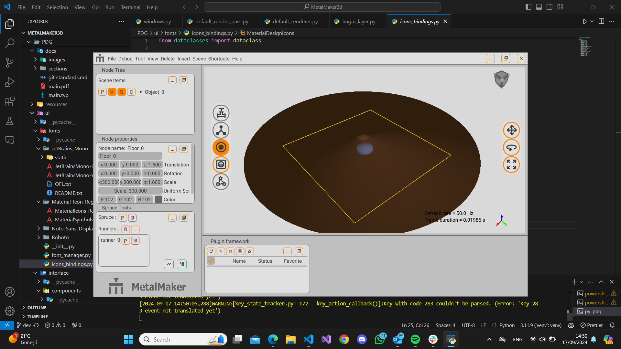Minimize the Scene Items panel
Screen dimensions: 621x349
(172, 80)
